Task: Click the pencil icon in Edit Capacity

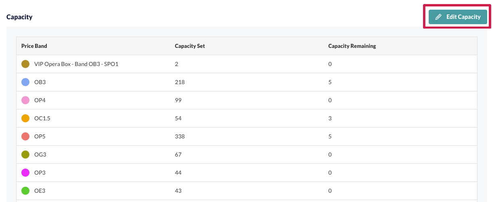Action: [x=438, y=17]
